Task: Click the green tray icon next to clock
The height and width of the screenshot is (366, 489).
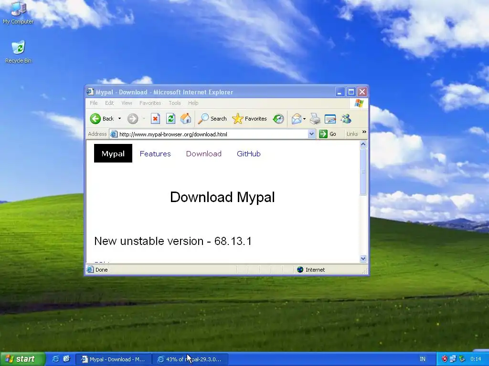Action: tap(462, 359)
